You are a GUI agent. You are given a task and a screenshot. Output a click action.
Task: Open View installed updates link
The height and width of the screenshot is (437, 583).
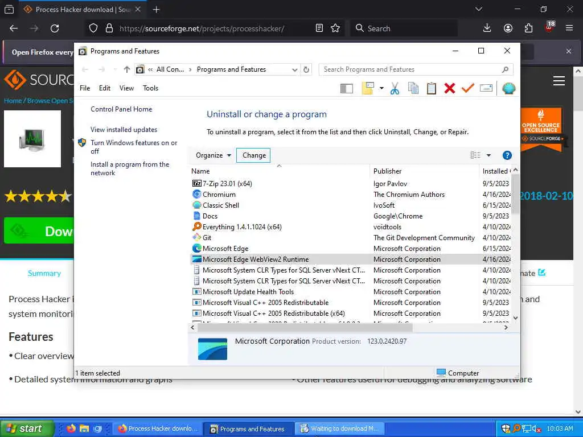point(124,130)
